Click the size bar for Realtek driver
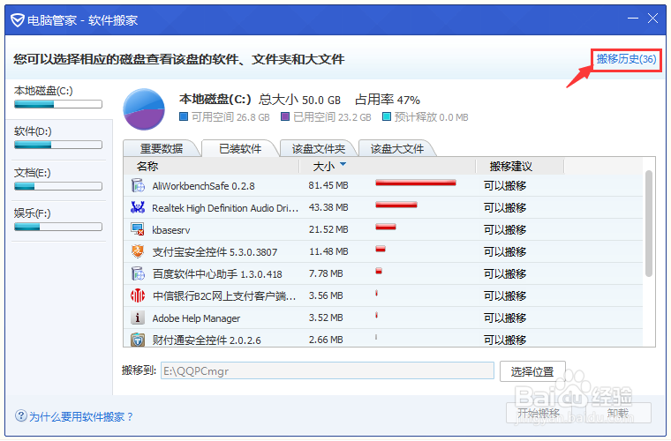The image size is (671, 441). point(396,206)
